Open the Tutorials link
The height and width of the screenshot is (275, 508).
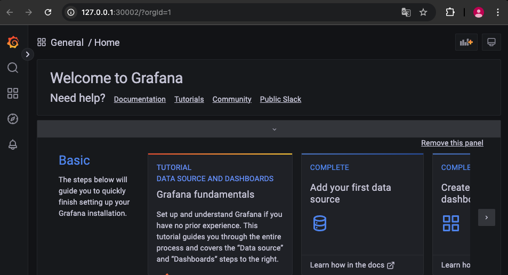tap(189, 99)
